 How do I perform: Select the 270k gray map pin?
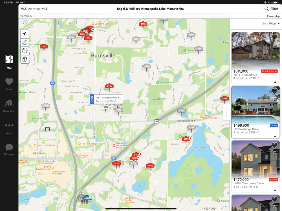tap(181, 111)
